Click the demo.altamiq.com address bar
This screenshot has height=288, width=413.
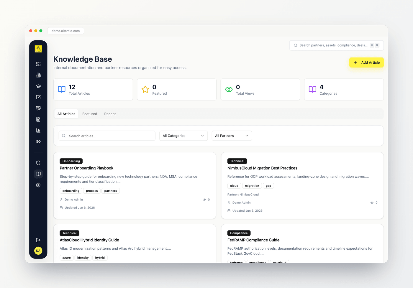point(66,31)
